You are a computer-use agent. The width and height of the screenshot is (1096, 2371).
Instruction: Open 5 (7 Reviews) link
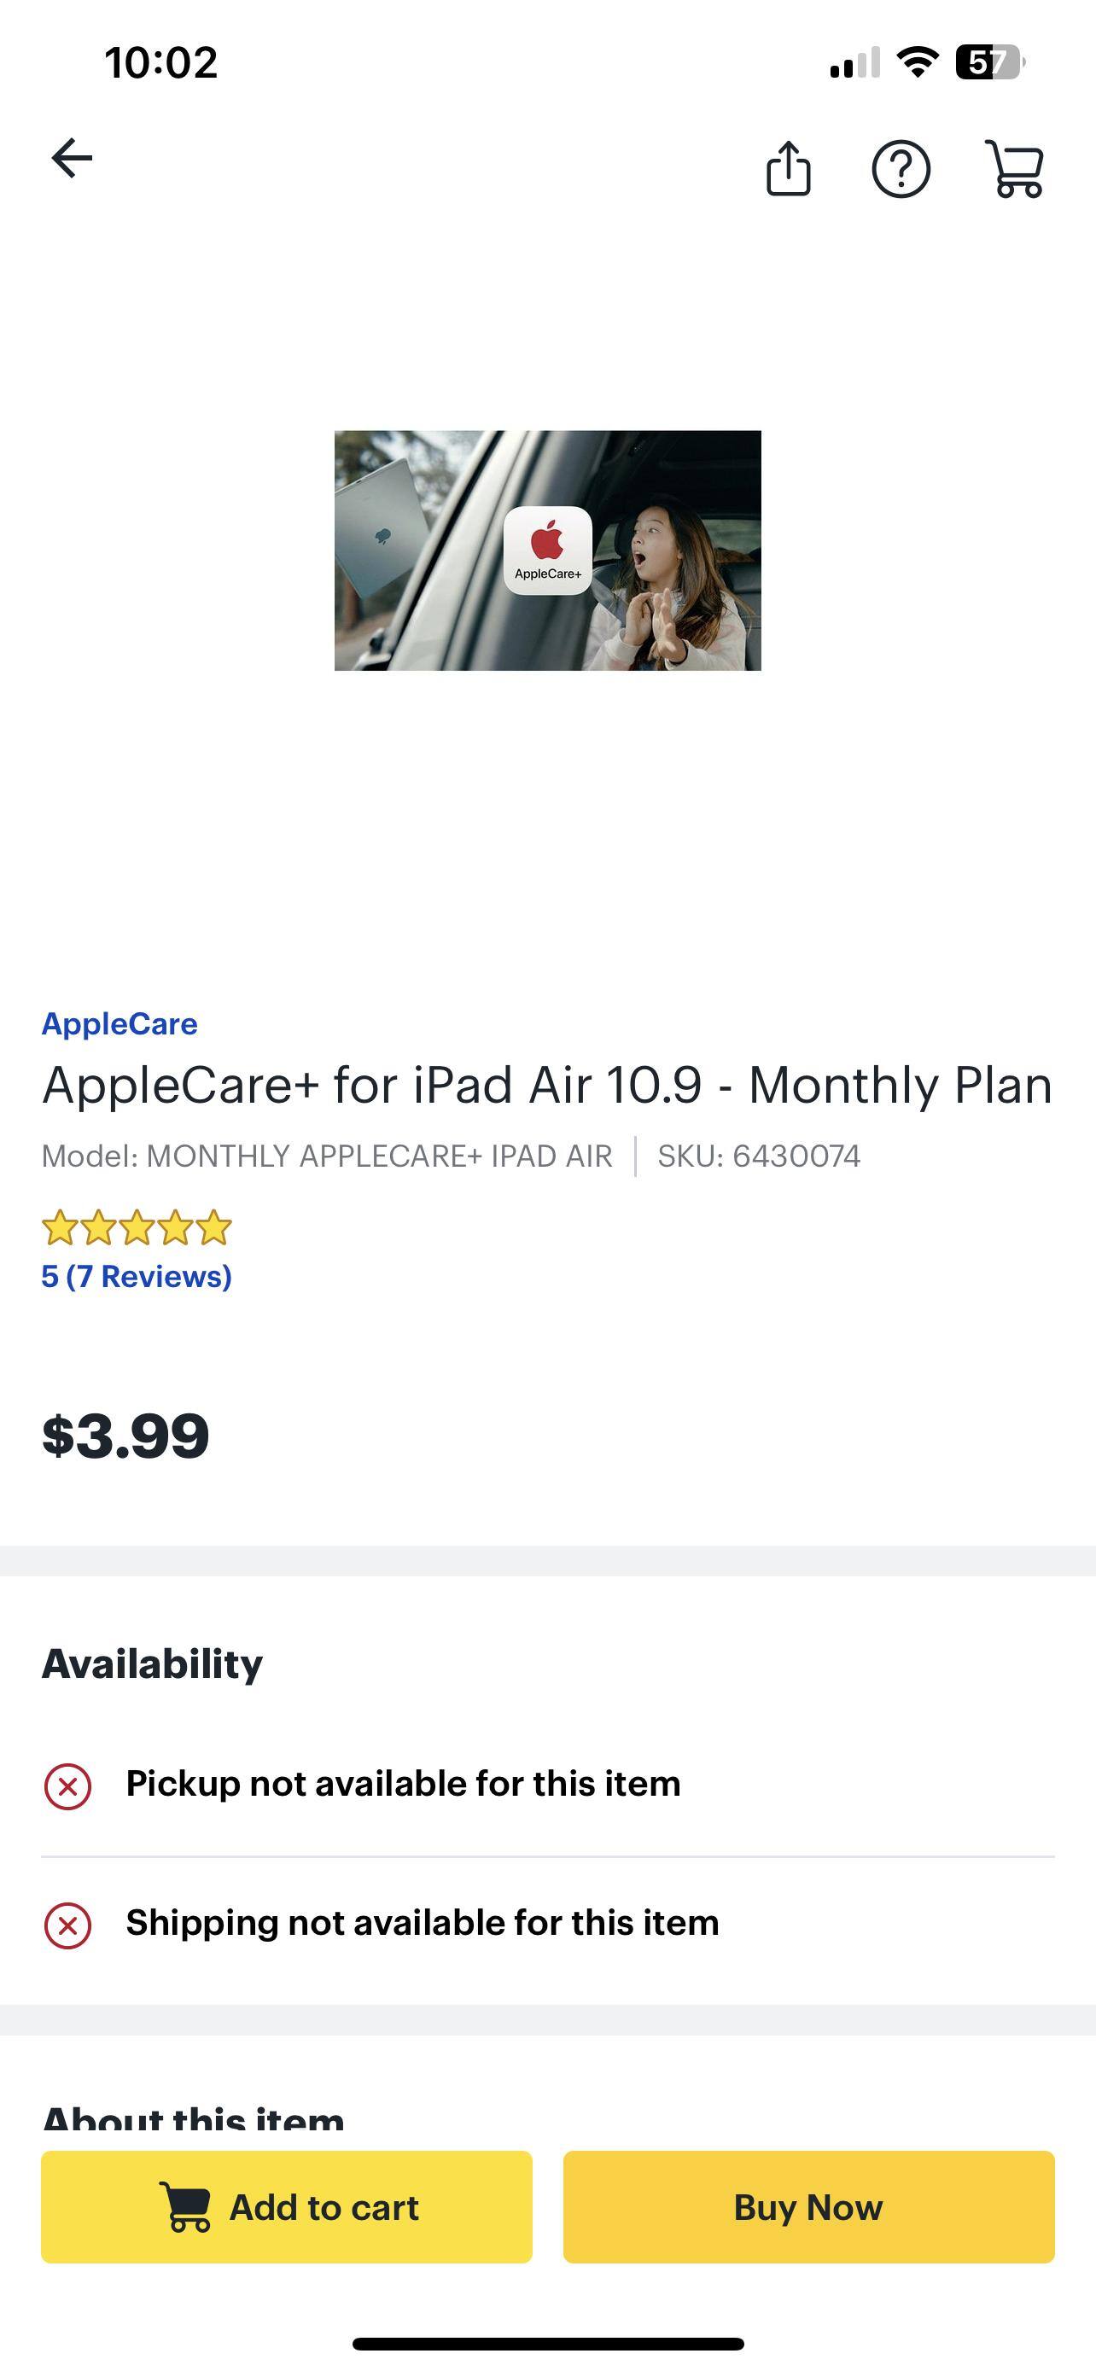pyautogui.click(x=135, y=1277)
